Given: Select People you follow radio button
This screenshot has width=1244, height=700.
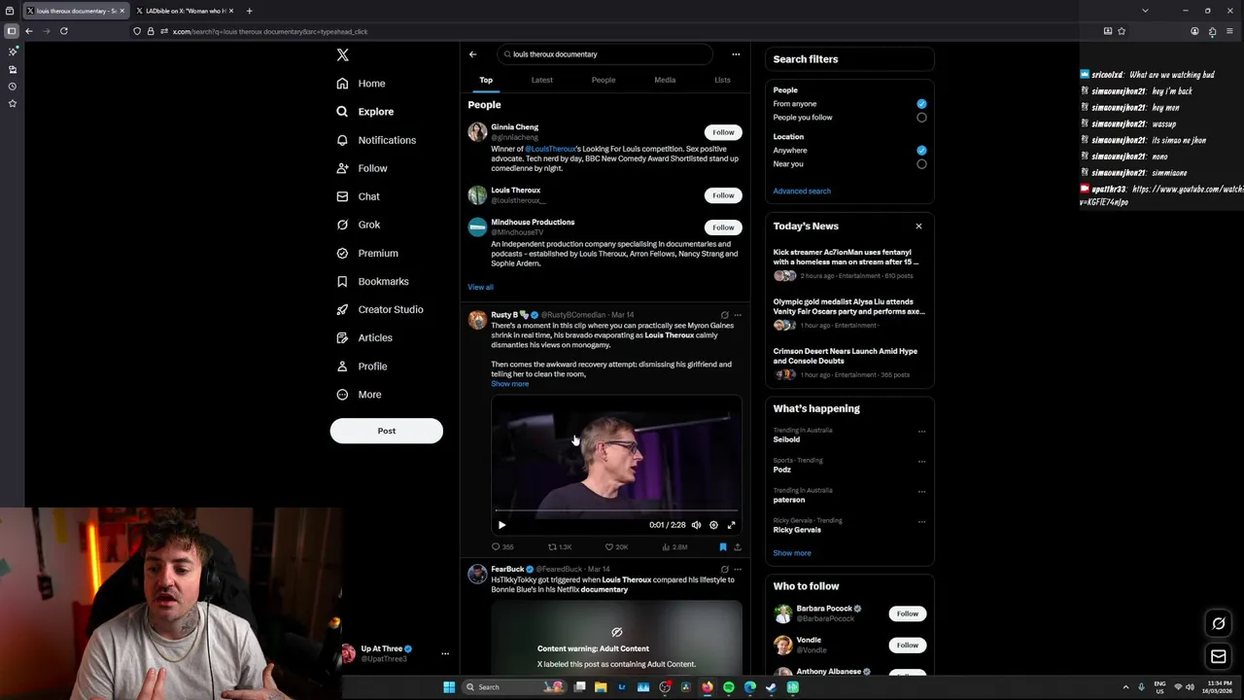Looking at the screenshot, I should pos(921,118).
